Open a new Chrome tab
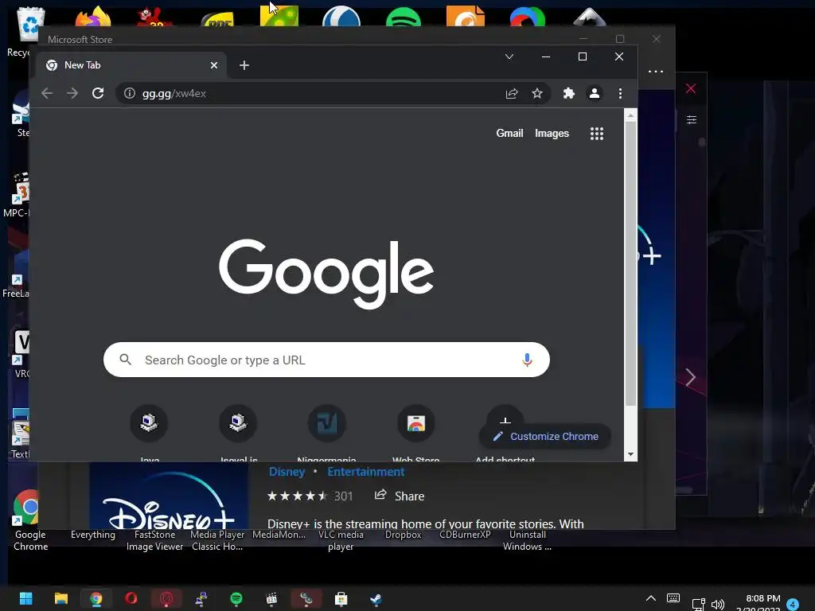815x611 pixels. click(x=244, y=65)
